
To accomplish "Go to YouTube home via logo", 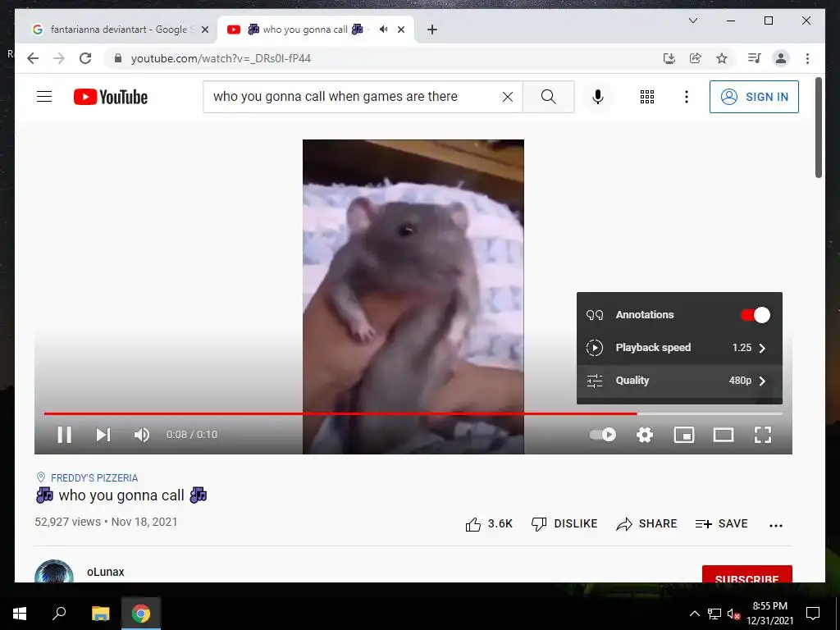I will click(x=111, y=97).
